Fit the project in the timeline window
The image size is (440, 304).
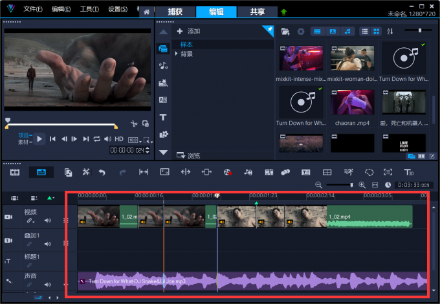tap(375, 185)
